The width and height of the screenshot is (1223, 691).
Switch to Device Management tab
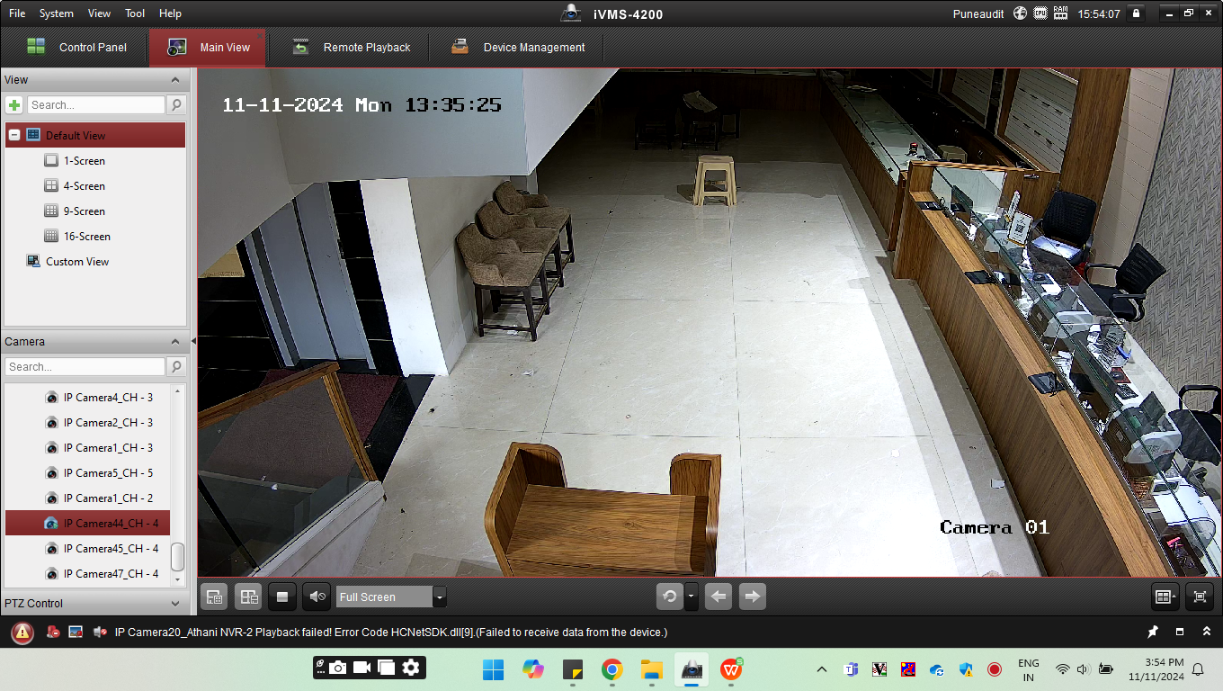coord(518,47)
